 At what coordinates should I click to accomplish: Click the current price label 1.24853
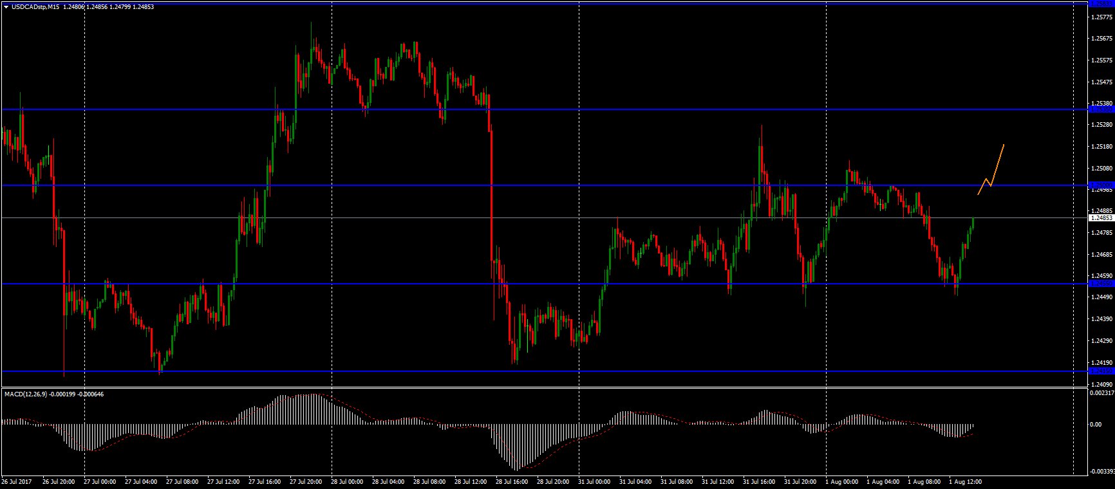tap(1101, 218)
